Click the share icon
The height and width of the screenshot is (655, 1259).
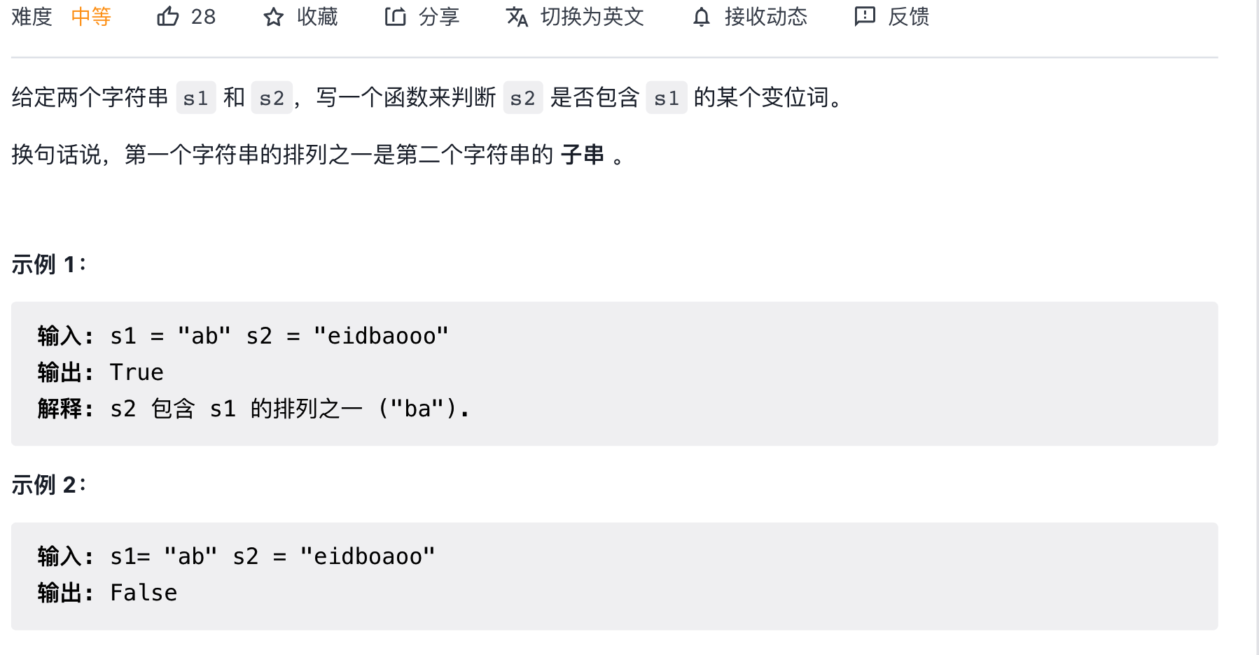coord(395,16)
